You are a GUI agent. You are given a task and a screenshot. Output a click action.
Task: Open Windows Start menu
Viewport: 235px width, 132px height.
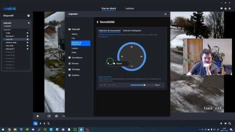[3, 129]
